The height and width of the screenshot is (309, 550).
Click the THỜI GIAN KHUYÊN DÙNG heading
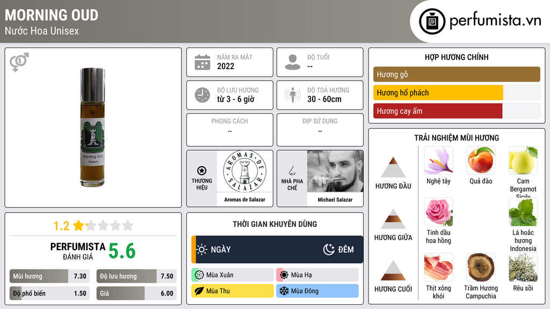point(275,224)
